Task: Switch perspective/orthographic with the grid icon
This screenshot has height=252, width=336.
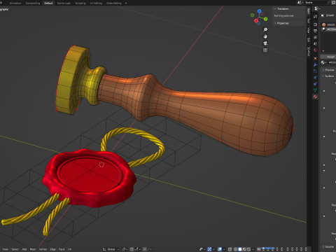Action: pos(265,50)
